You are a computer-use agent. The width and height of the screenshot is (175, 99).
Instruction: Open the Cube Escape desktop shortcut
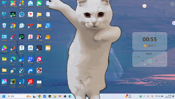tap(39, 50)
